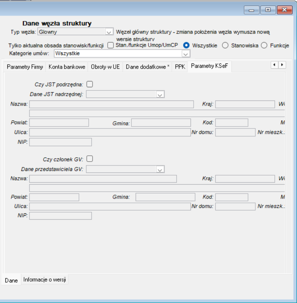This screenshot has height=303, width=297.
Task: Go to the Obroty w UE tab
Action: point(105,67)
